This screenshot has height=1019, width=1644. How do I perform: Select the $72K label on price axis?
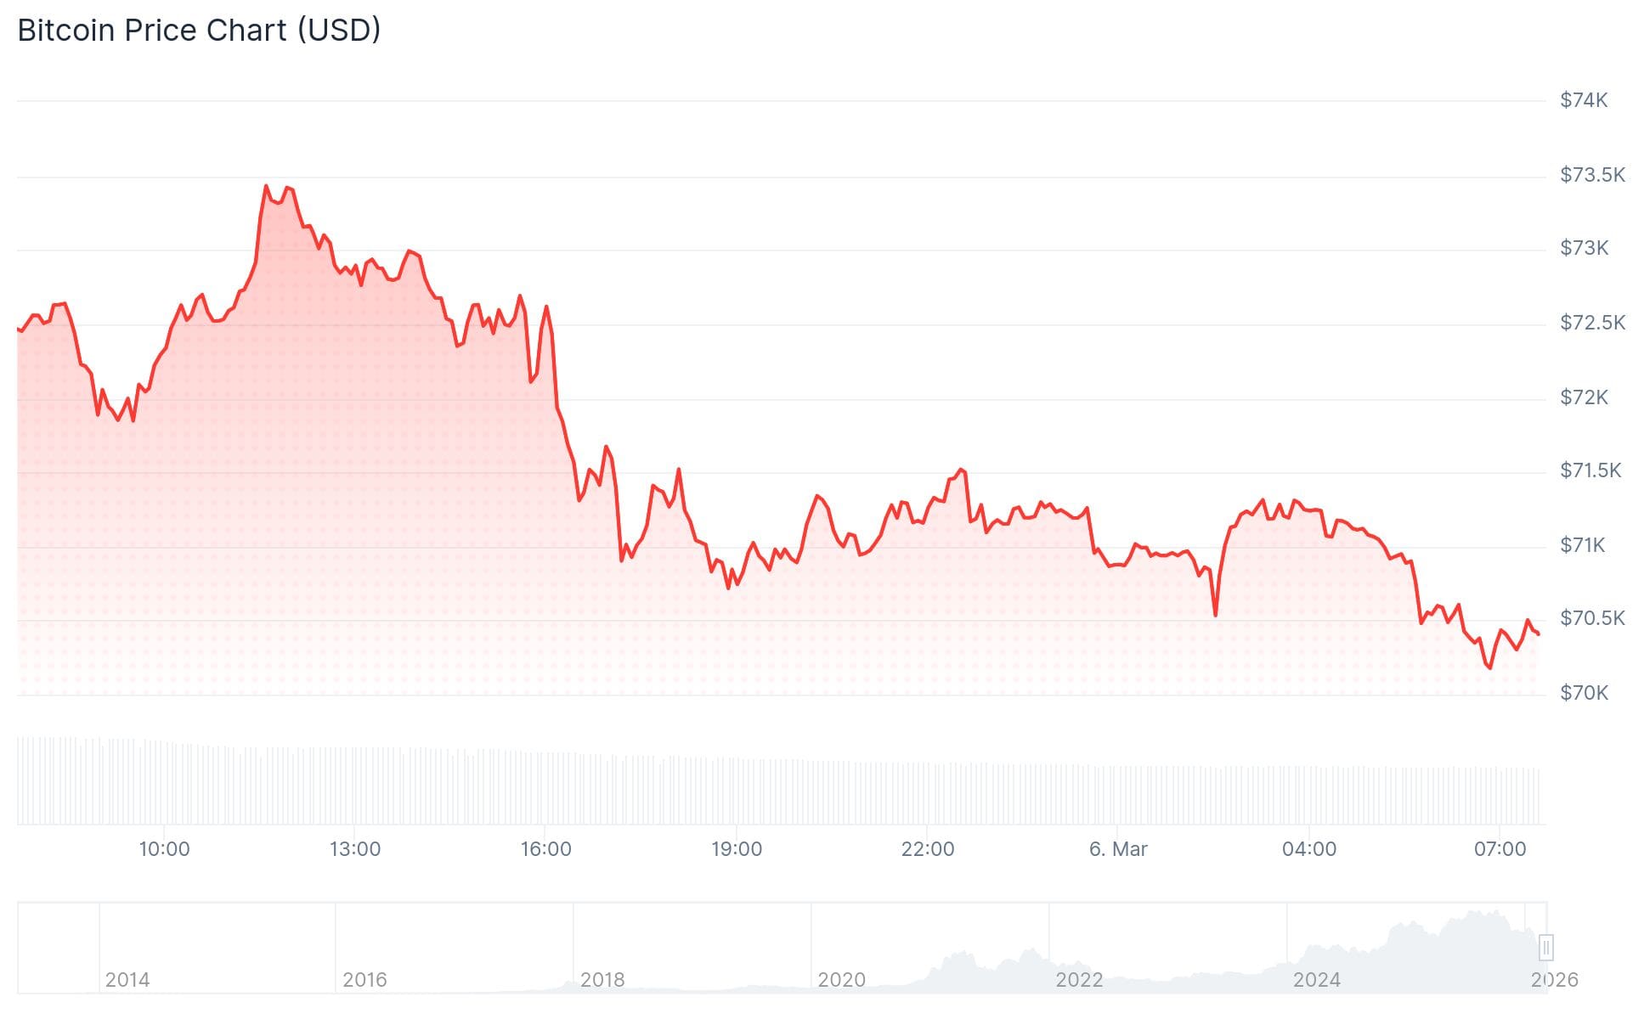point(1584,397)
